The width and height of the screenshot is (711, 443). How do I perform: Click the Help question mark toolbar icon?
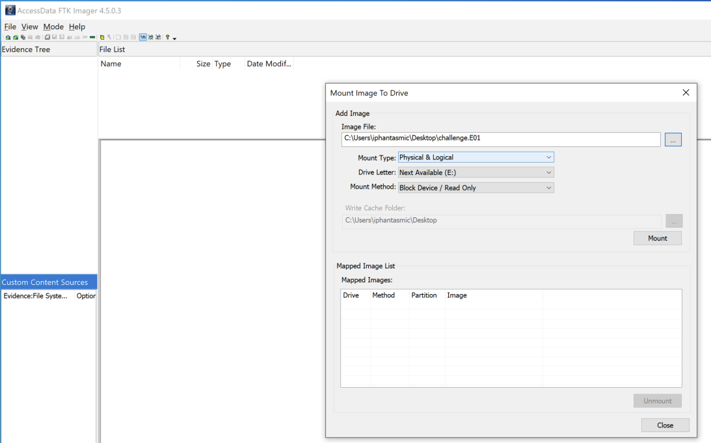click(x=167, y=37)
